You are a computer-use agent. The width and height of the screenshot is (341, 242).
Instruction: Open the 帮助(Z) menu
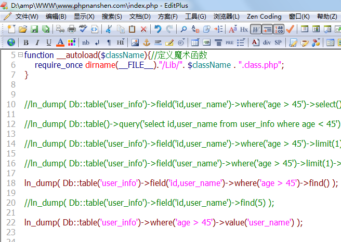point(327,17)
